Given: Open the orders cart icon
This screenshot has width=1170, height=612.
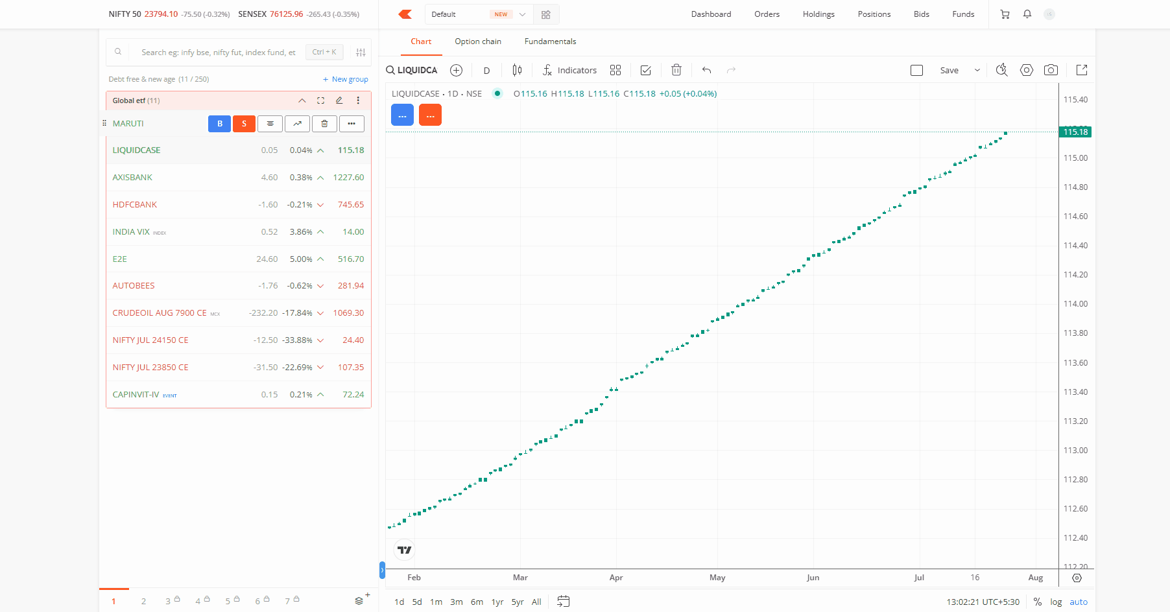Looking at the screenshot, I should [x=1005, y=14].
